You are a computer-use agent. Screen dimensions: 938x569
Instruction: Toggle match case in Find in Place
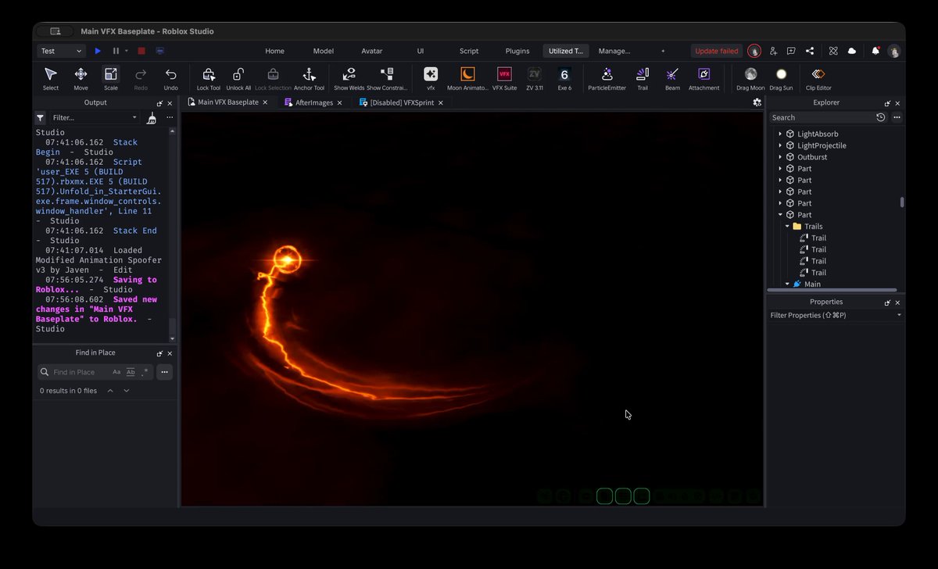coord(116,372)
